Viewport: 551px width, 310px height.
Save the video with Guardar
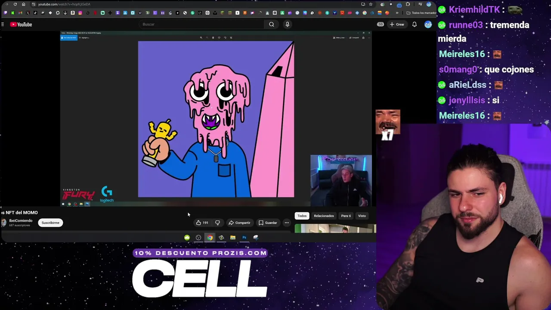[x=268, y=223]
